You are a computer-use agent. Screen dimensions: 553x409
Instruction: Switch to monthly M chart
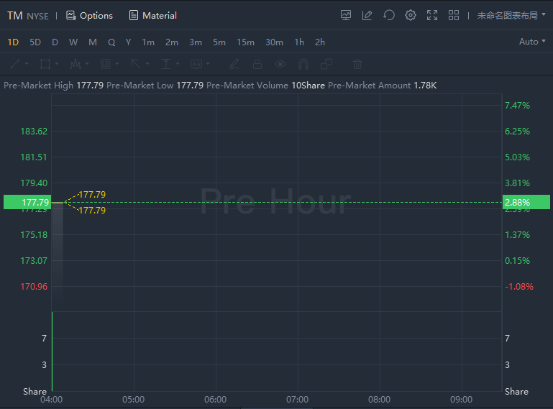click(92, 42)
